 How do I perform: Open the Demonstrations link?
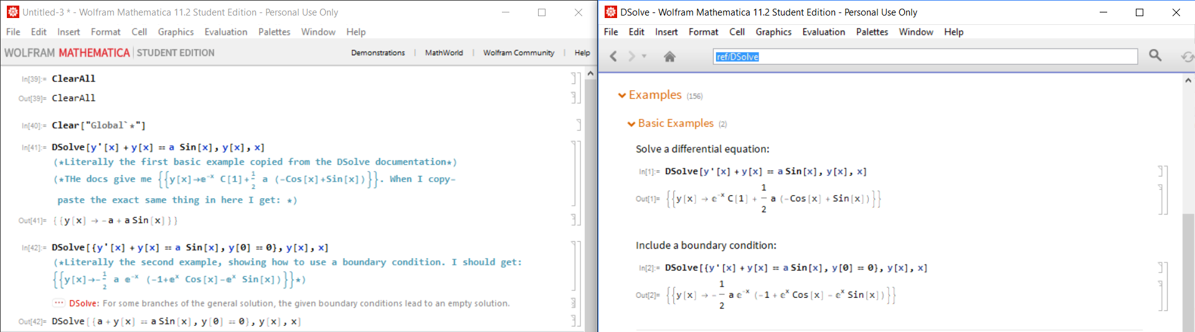tap(378, 53)
